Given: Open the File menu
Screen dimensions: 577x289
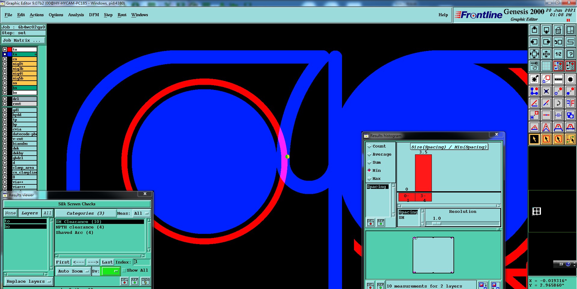Looking at the screenshot, I should tap(8, 15).
